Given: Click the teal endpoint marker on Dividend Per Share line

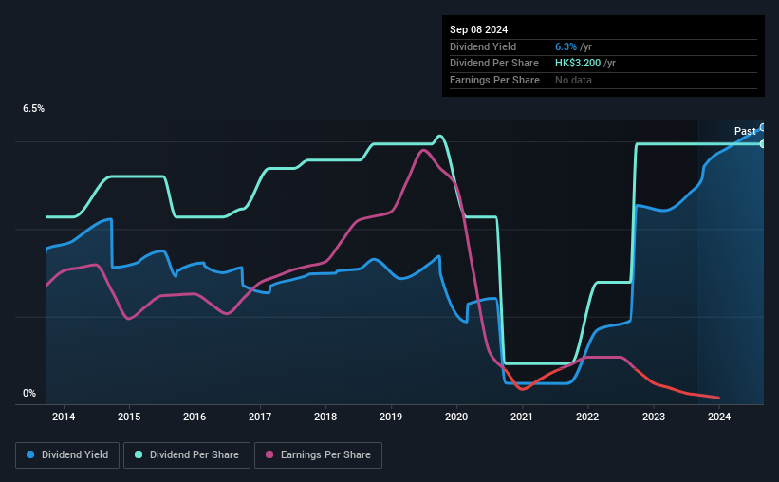Looking at the screenshot, I should tap(762, 144).
